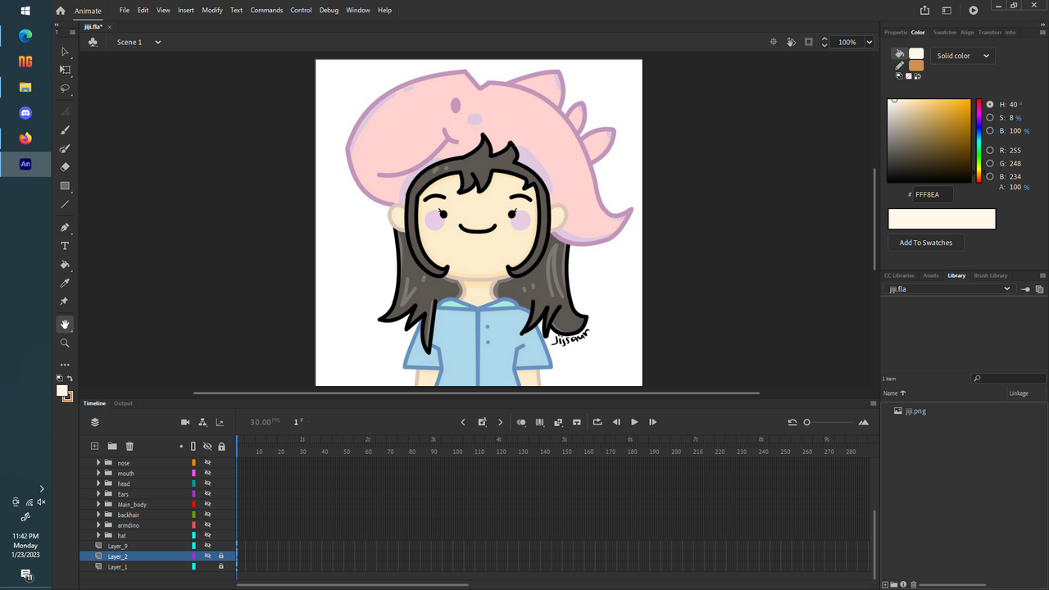The image size is (1049, 590).
Task: Expand the Ears layer folder
Action: [x=98, y=494]
